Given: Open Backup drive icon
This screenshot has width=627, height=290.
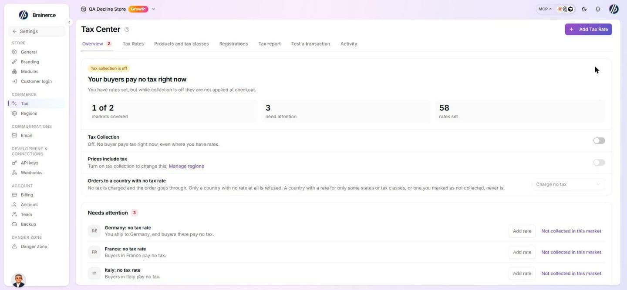Looking at the screenshot, I should click(x=14, y=224).
